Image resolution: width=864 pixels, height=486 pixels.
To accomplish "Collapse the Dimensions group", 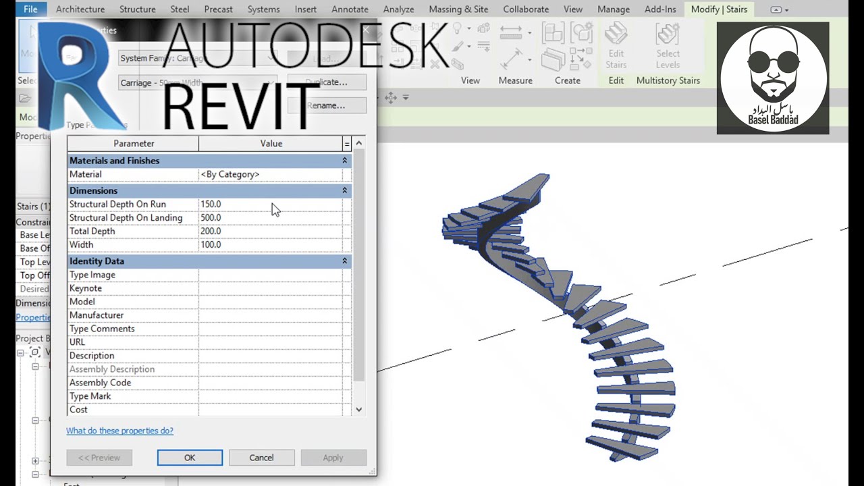I will coord(345,190).
